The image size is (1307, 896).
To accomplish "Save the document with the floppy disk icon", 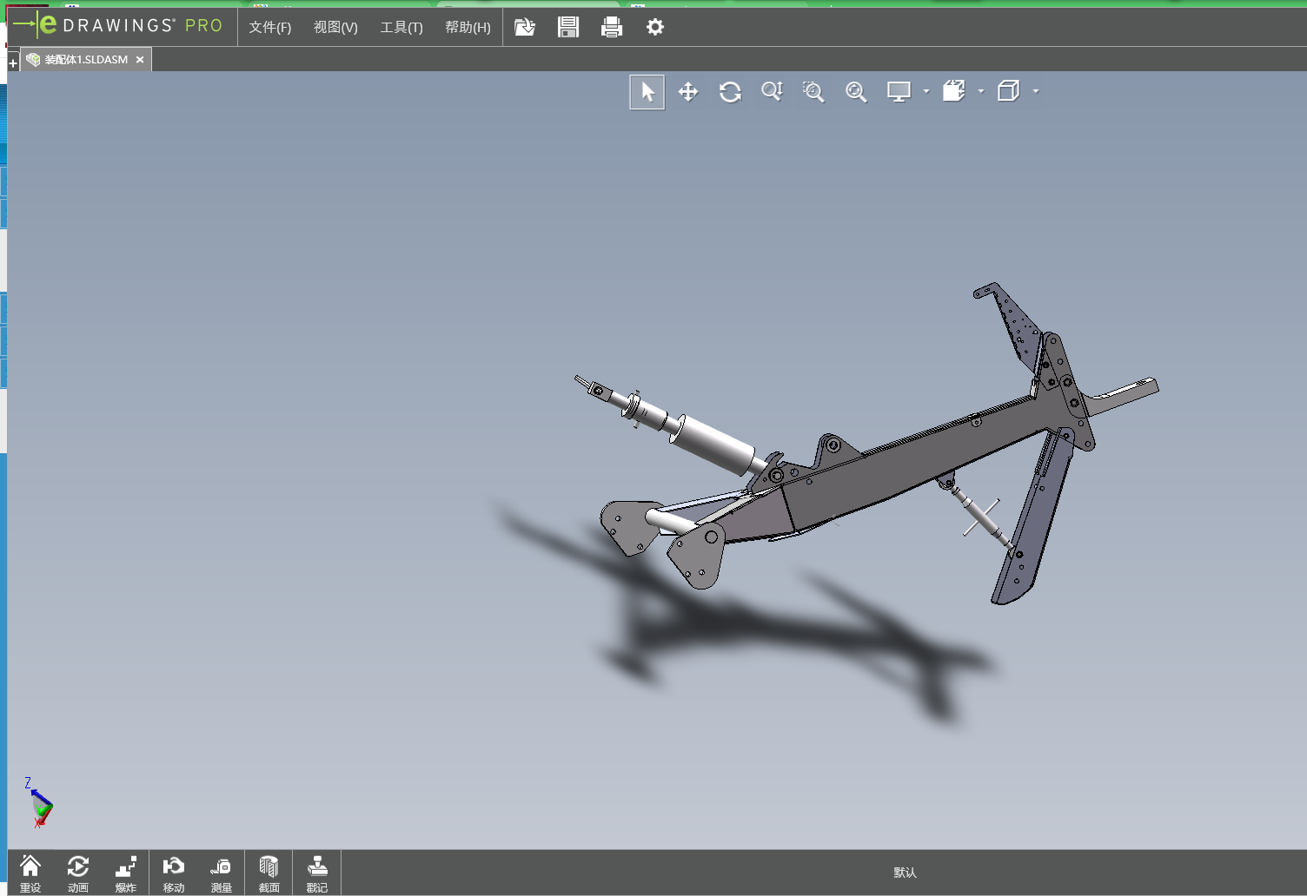I will point(568,27).
